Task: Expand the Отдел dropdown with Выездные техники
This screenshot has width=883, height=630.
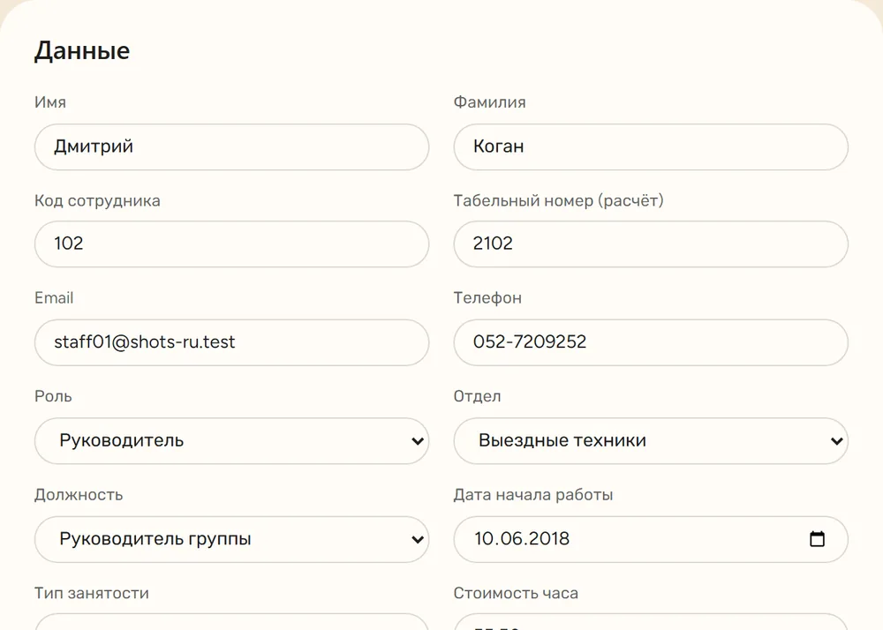Action: tap(651, 441)
